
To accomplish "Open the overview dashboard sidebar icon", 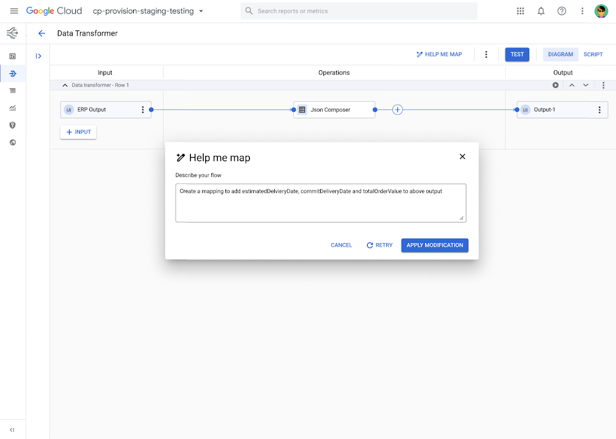I will pyautogui.click(x=12, y=56).
